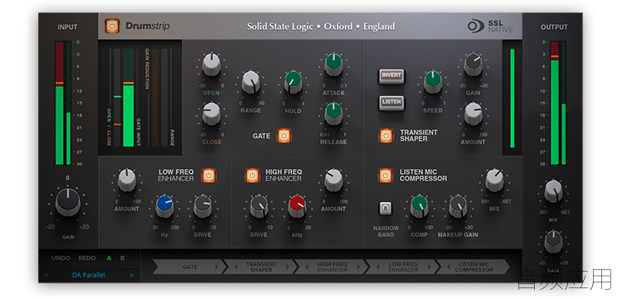Go to the previous preset arrow
The image size is (622, 299).
pyautogui.click(x=46, y=275)
